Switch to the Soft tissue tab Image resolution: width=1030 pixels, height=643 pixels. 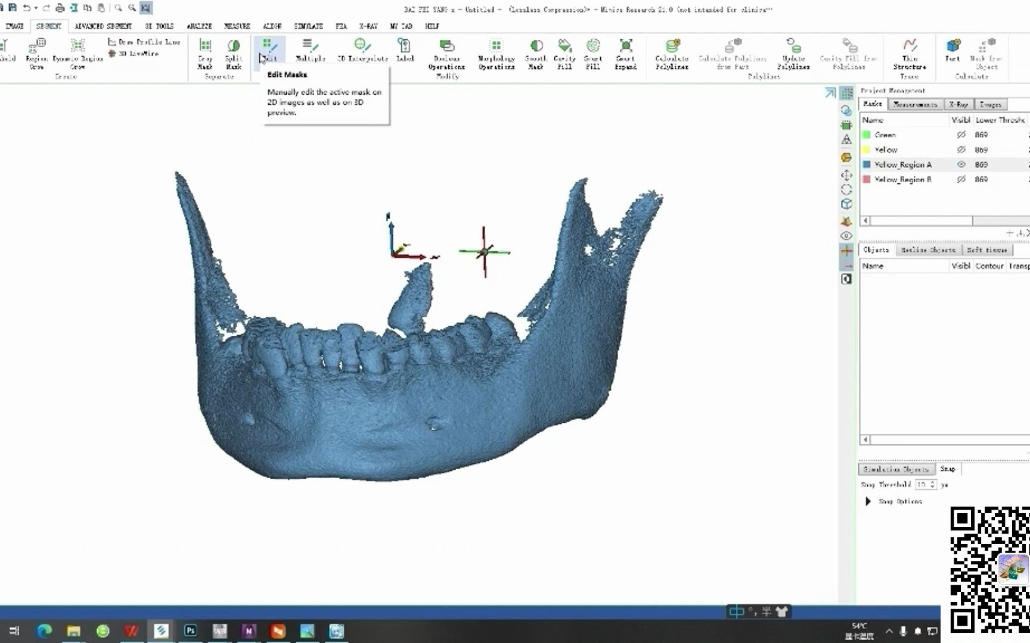tap(986, 250)
